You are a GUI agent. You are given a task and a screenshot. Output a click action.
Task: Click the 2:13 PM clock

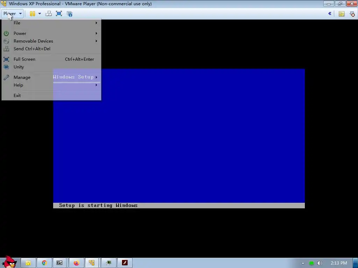tap(339, 263)
